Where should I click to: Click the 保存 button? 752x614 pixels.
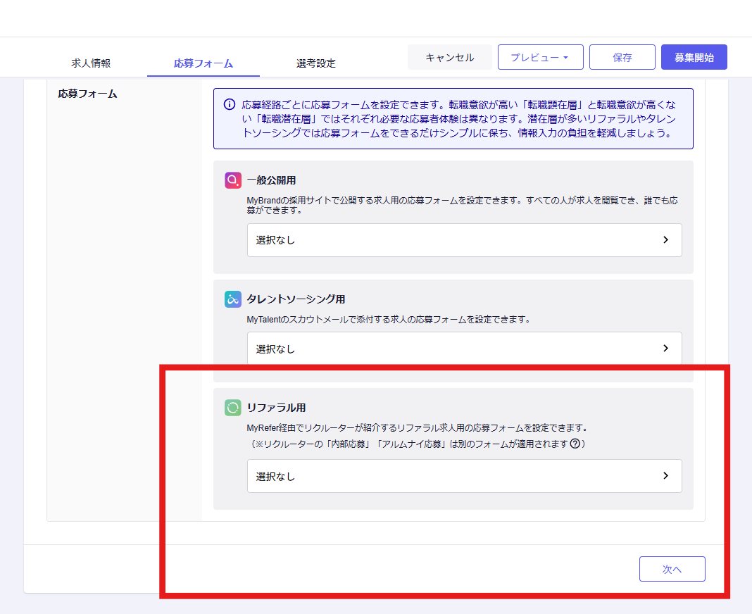click(622, 58)
